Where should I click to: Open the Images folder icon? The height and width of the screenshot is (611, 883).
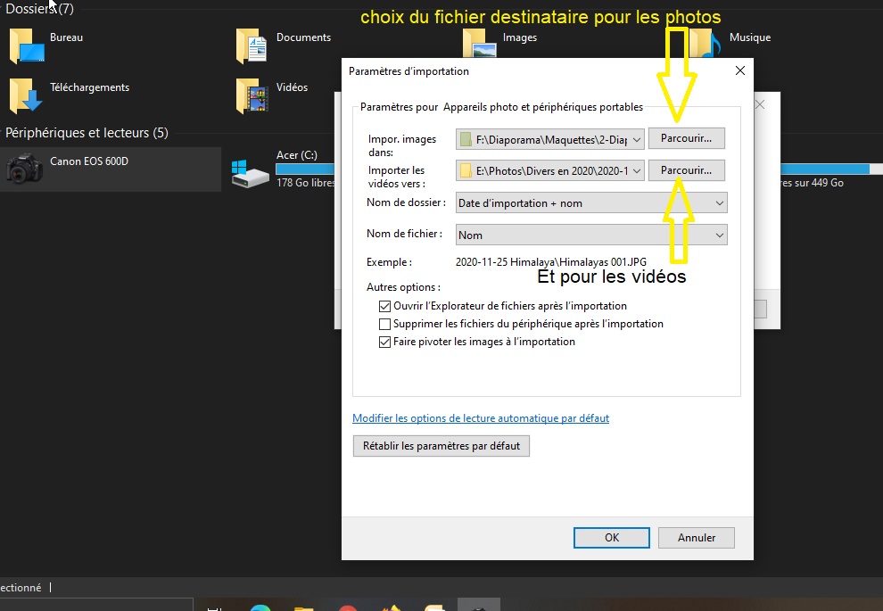point(479,46)
